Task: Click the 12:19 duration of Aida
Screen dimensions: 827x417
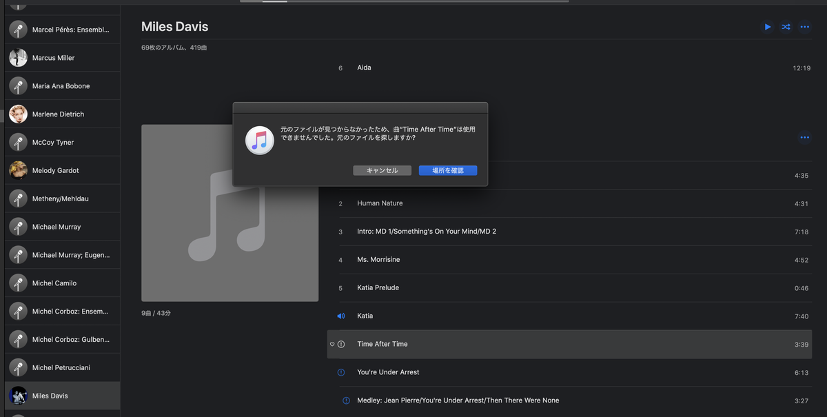Action: (x=801, y=68)
